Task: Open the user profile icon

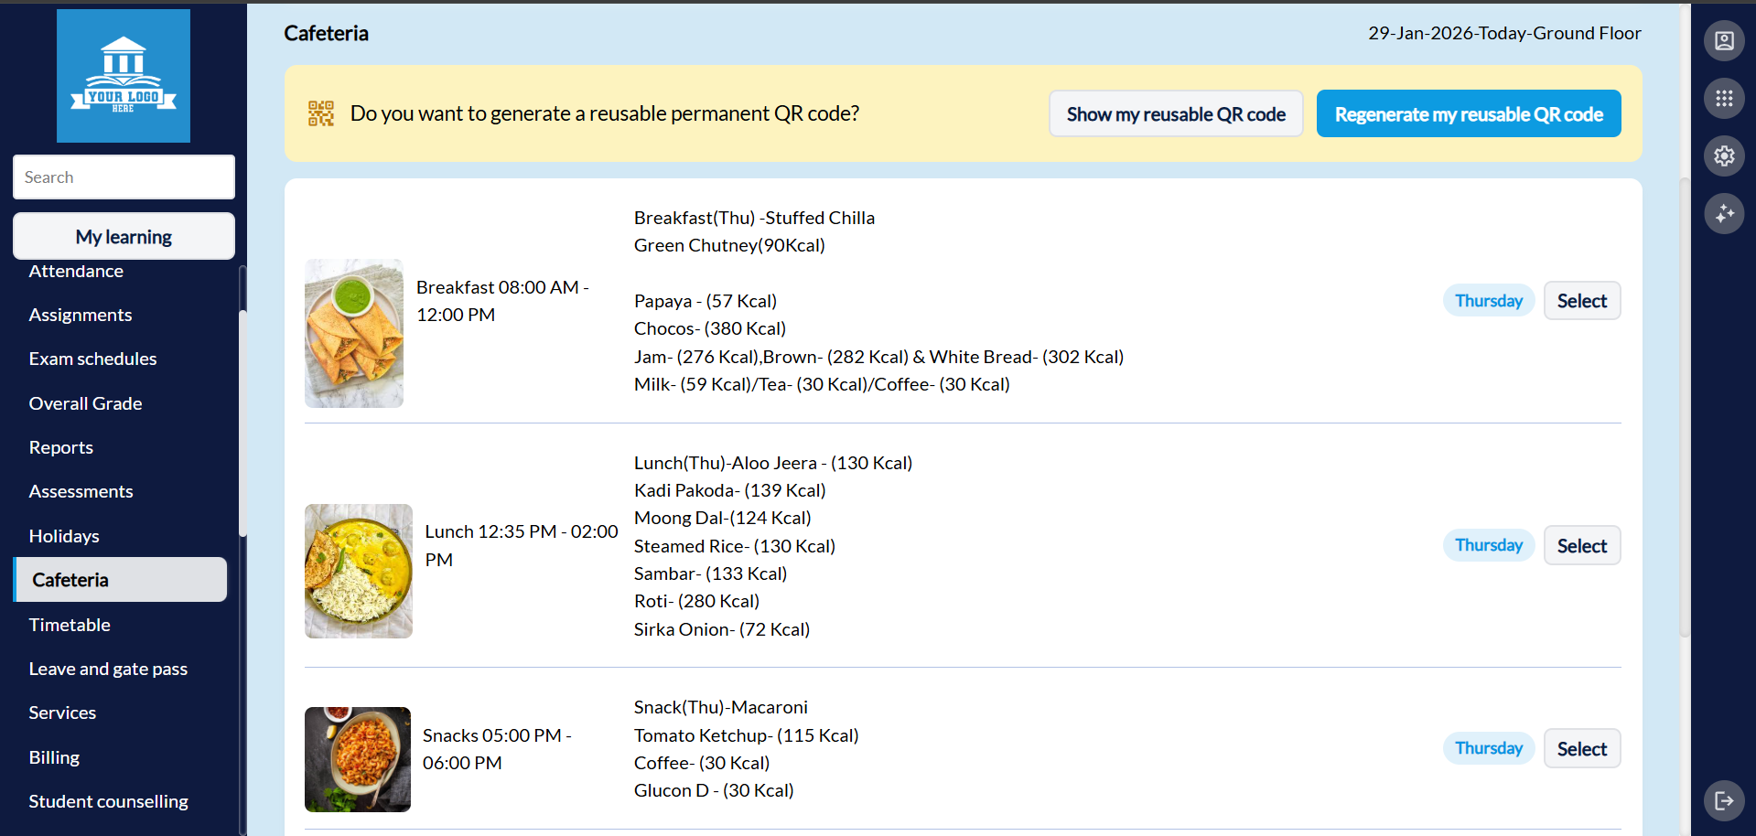Action: coord(1724,41)
